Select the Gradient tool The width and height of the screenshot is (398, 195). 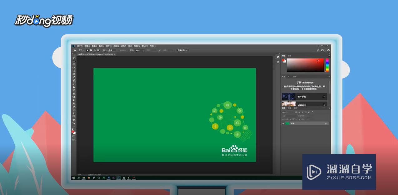click(74, 97)
